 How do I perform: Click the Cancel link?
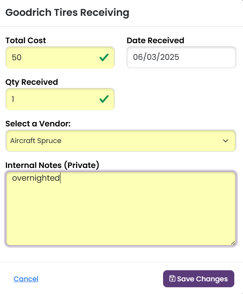click(26, 279)
